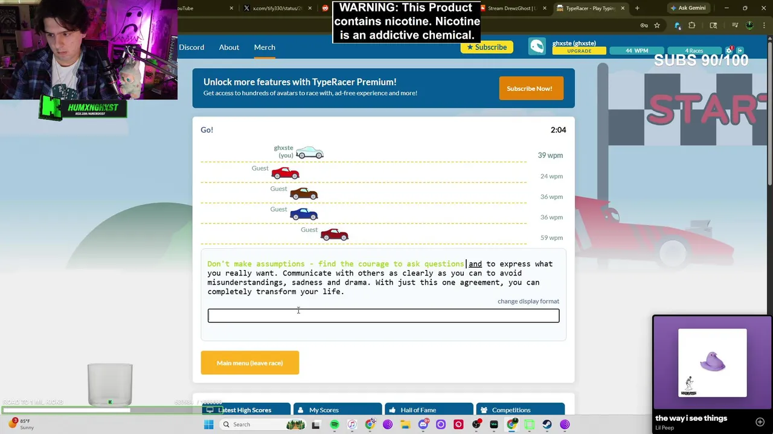Open the weather widget showing 85°F
The height and width of the screenshot is (434, 773).
pos(22,424)
